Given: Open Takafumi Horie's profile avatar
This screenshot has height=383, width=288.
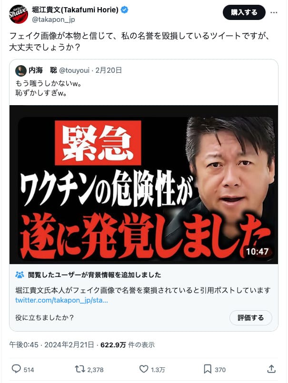Looking at the screenshot, I should (19, 14).
